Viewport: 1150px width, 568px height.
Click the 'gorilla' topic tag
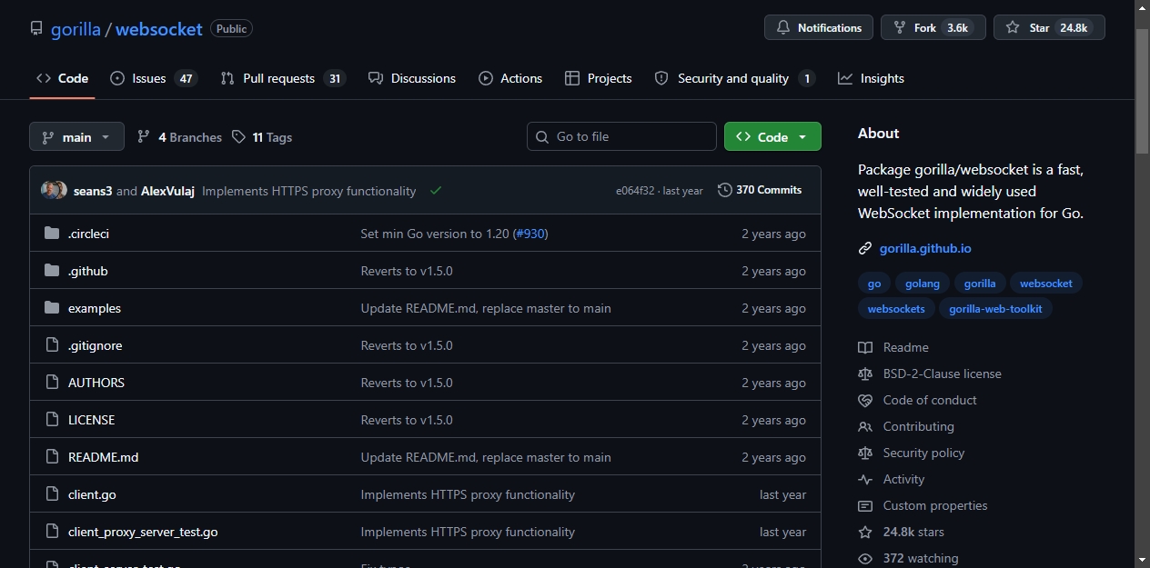pos(980,284)
